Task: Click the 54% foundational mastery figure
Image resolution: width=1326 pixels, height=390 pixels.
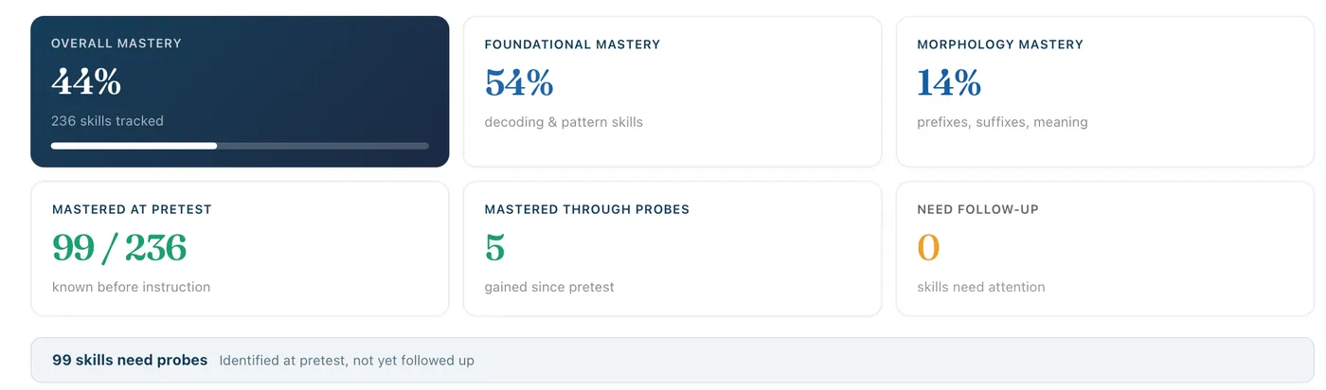Action: click(519, 83)
